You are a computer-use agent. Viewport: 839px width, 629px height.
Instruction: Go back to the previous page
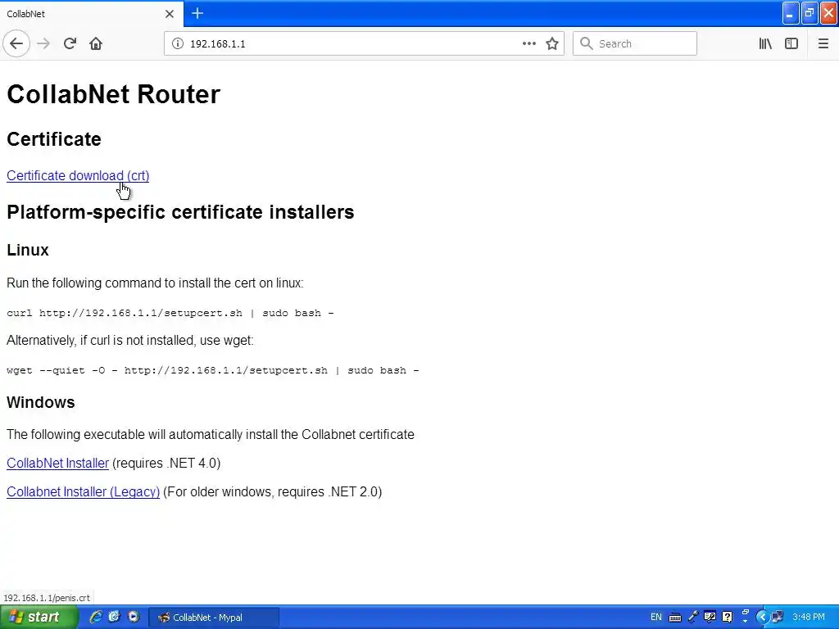pos(16,44)
